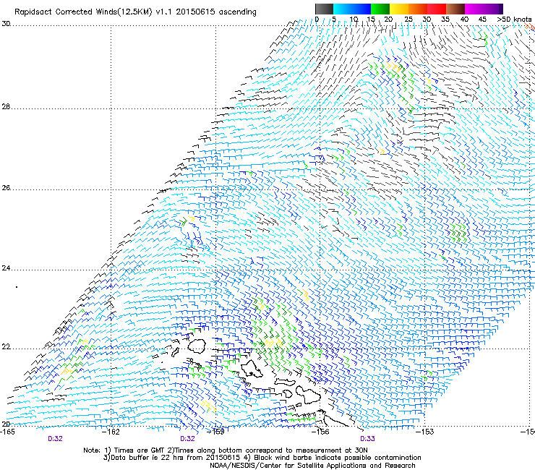The image size is (535, 470).
Task: Click the gray 0-5 knots legend swatch
Action: [x=324, y=9]
